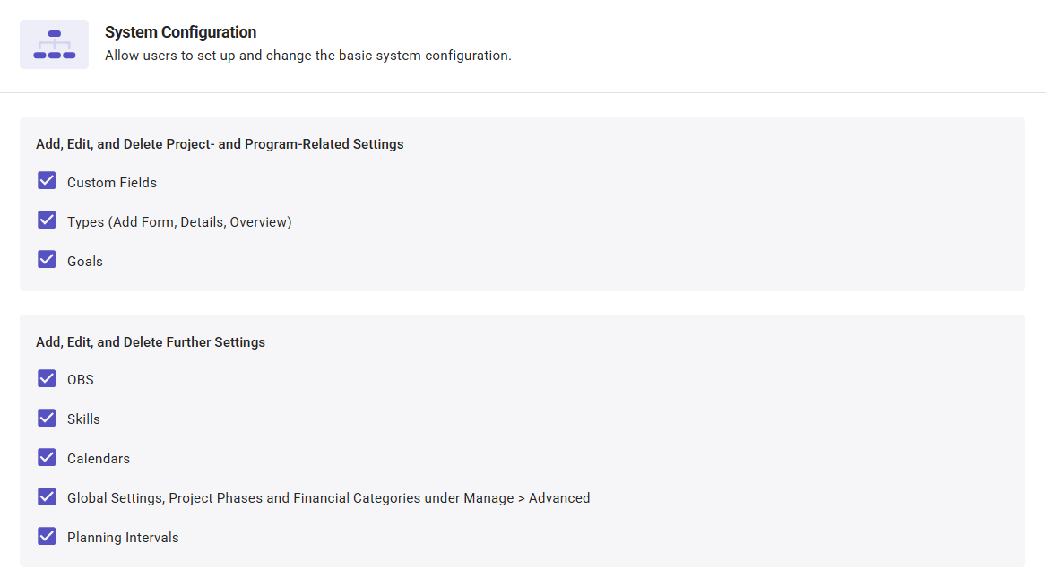This screenshot has width=1046, height=587.
Task: Select the 'Add, Edit, and Delete Further Settings' heading
Action: (x=151, y=342)
